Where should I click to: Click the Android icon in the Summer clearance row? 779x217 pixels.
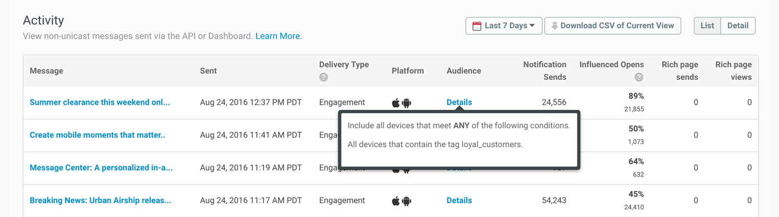coord(407,103)
